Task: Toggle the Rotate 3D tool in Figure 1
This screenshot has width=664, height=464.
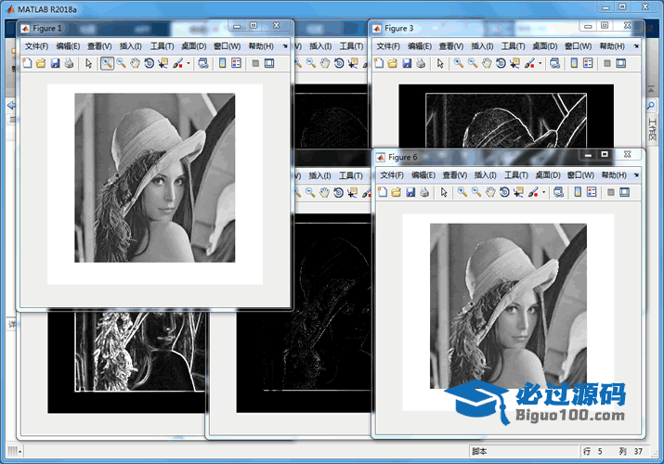Action: pos(150,63)
